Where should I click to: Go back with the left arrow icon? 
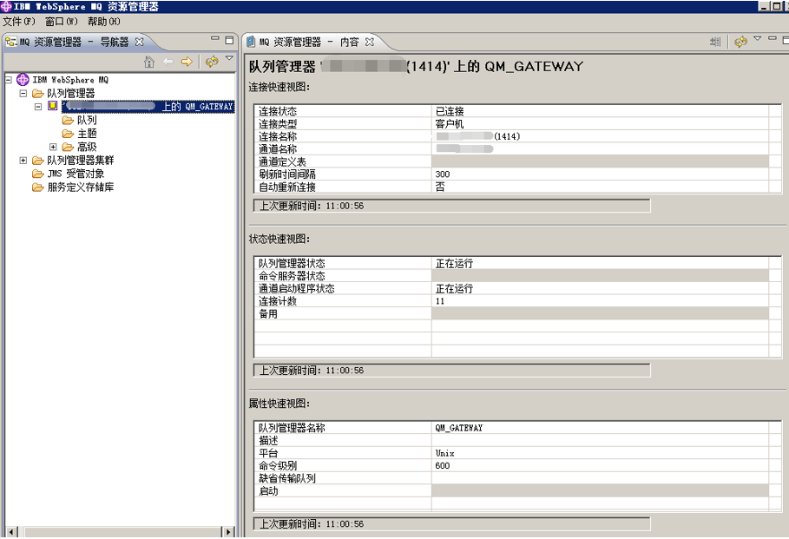(168, 62)
